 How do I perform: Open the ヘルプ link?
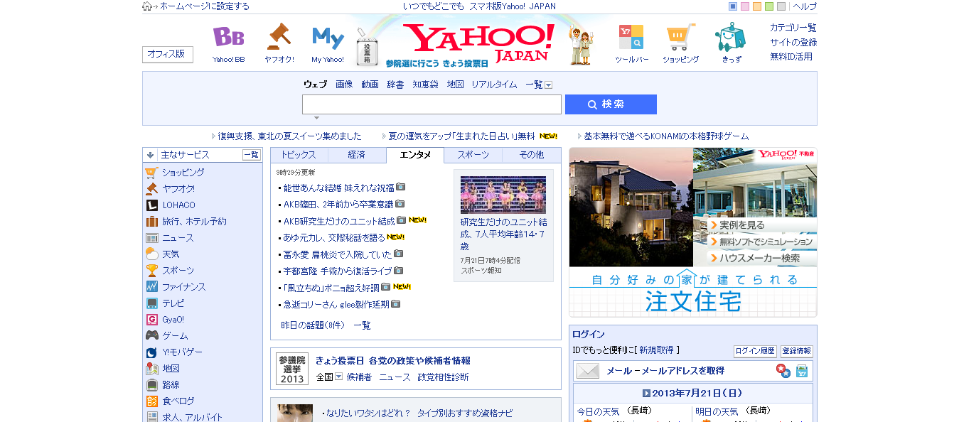click(805, 6)
